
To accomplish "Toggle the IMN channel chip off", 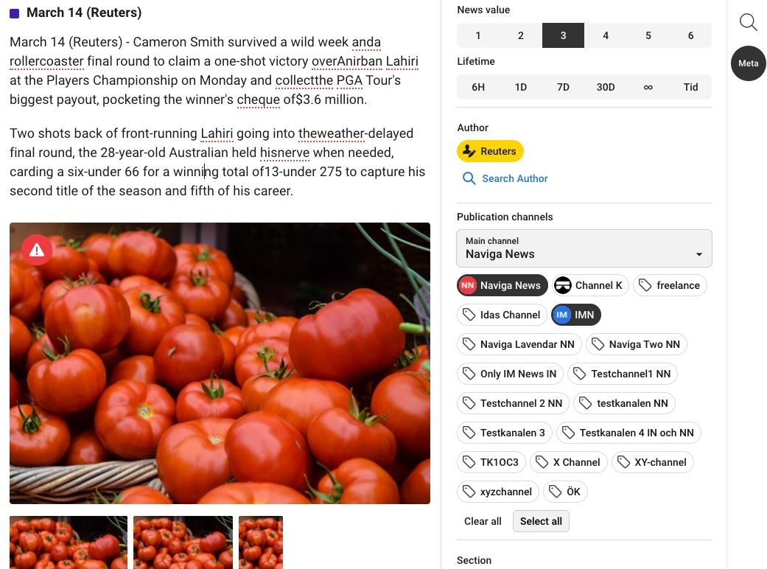I will [576, 315].
